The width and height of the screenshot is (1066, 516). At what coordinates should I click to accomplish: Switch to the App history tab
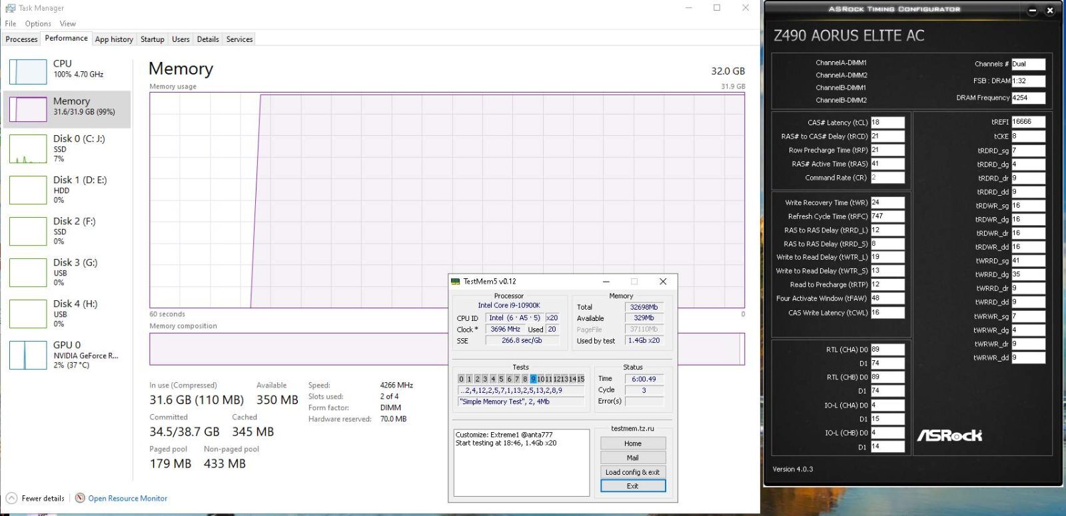coord(114,39)
